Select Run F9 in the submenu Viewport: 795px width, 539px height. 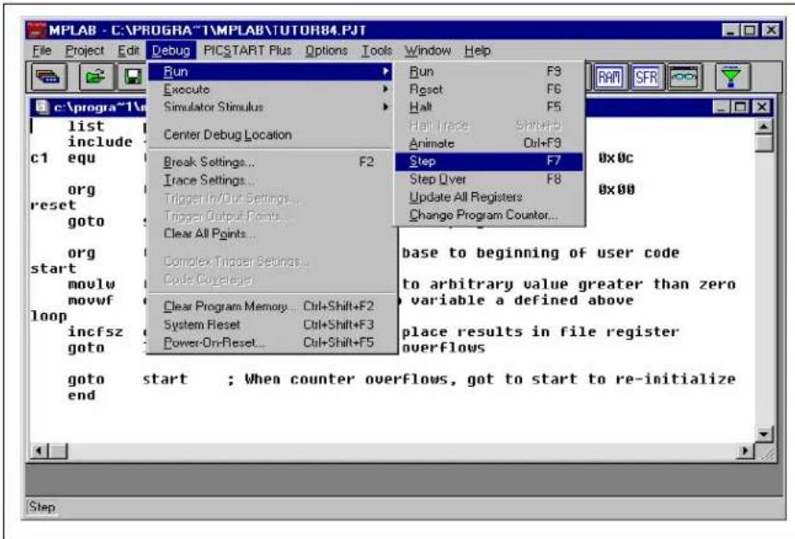[x=489, y=72]
